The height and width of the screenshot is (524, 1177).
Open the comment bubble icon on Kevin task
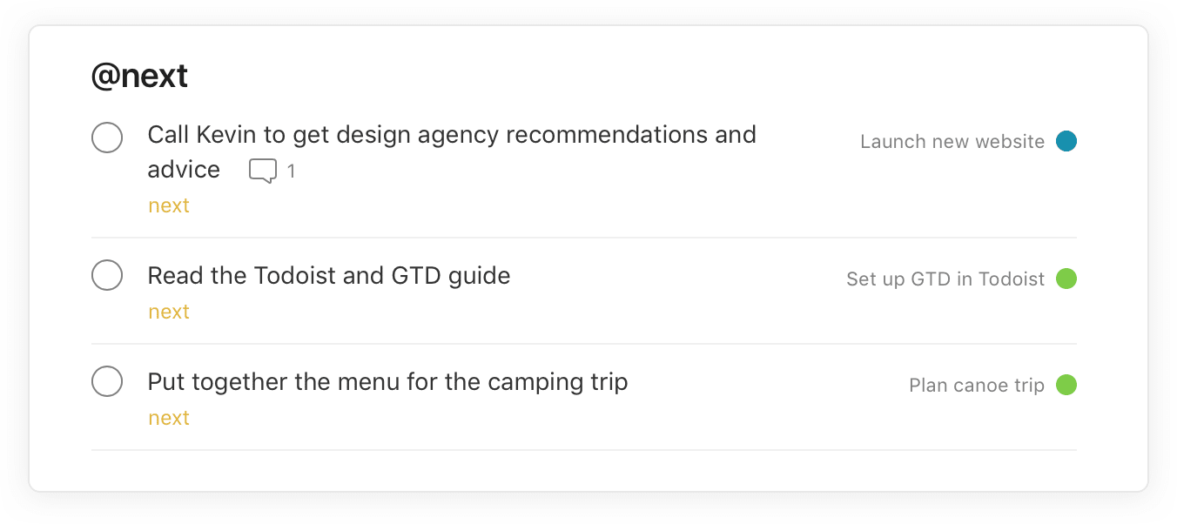tap(262, 171)
